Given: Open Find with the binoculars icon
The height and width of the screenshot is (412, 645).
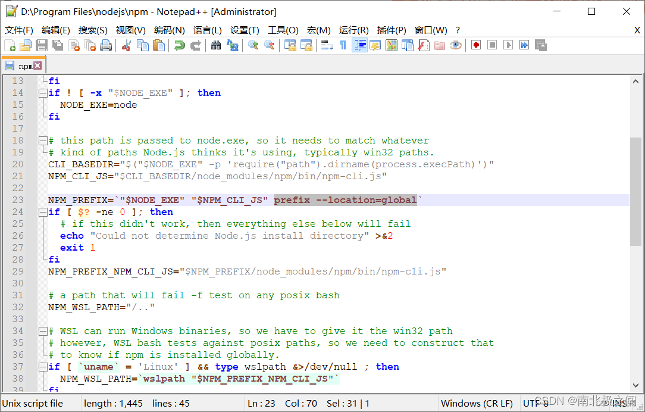Looking at the screenshot, I should tap(216, 45).
